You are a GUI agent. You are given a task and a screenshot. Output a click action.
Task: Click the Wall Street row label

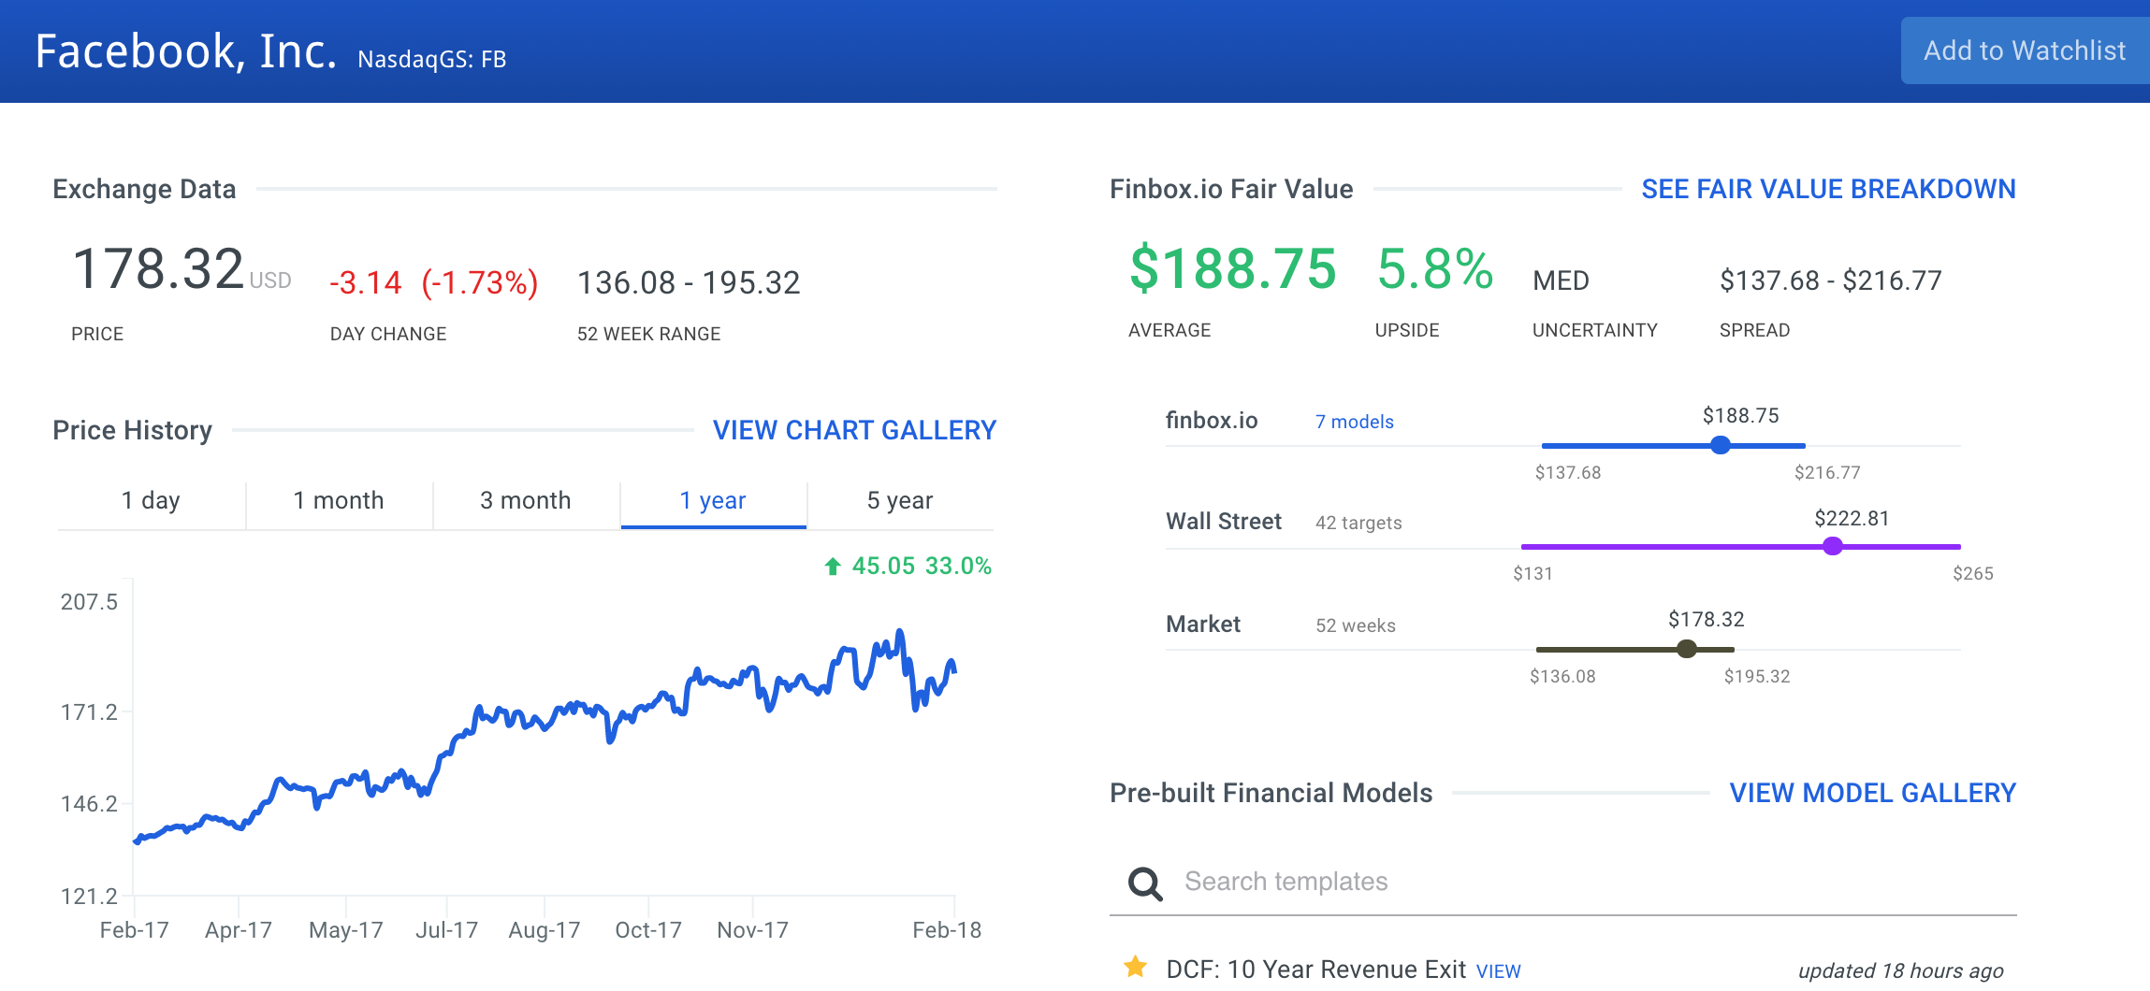point(1223,522)
